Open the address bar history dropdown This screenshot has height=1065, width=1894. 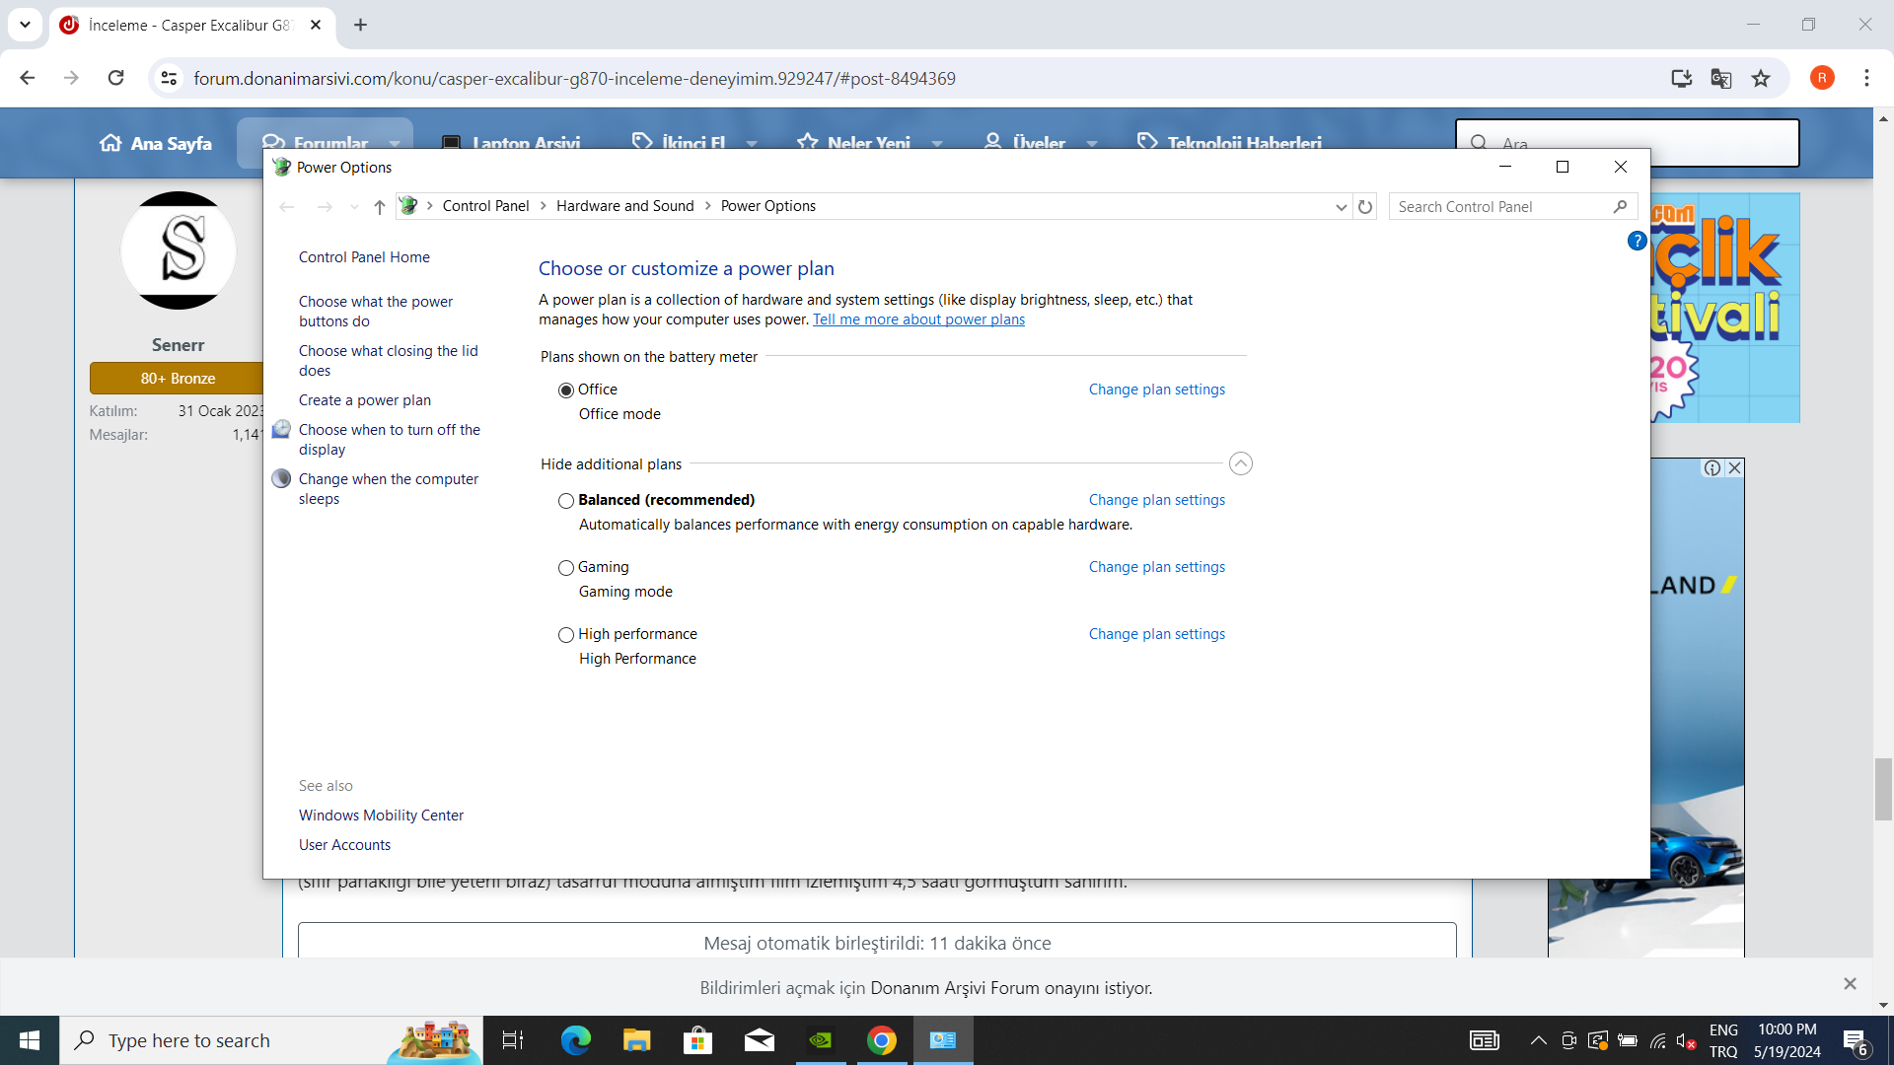click(x=1341, y=207)
